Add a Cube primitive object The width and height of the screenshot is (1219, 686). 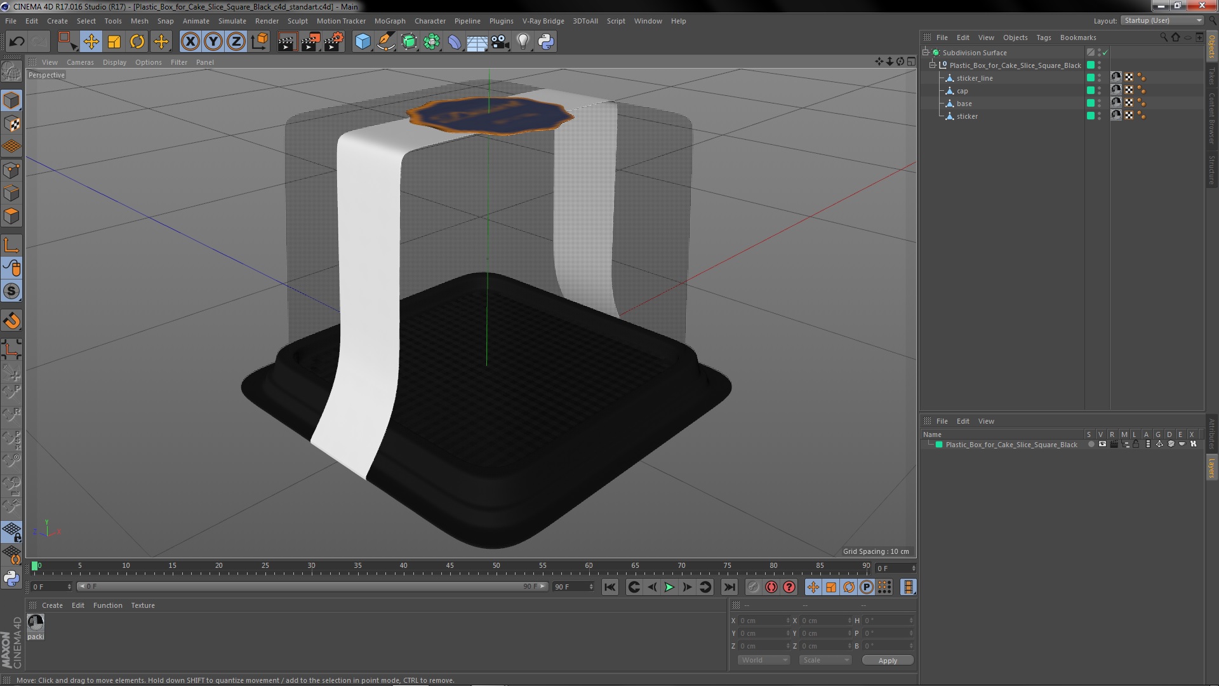coord(363,42)
